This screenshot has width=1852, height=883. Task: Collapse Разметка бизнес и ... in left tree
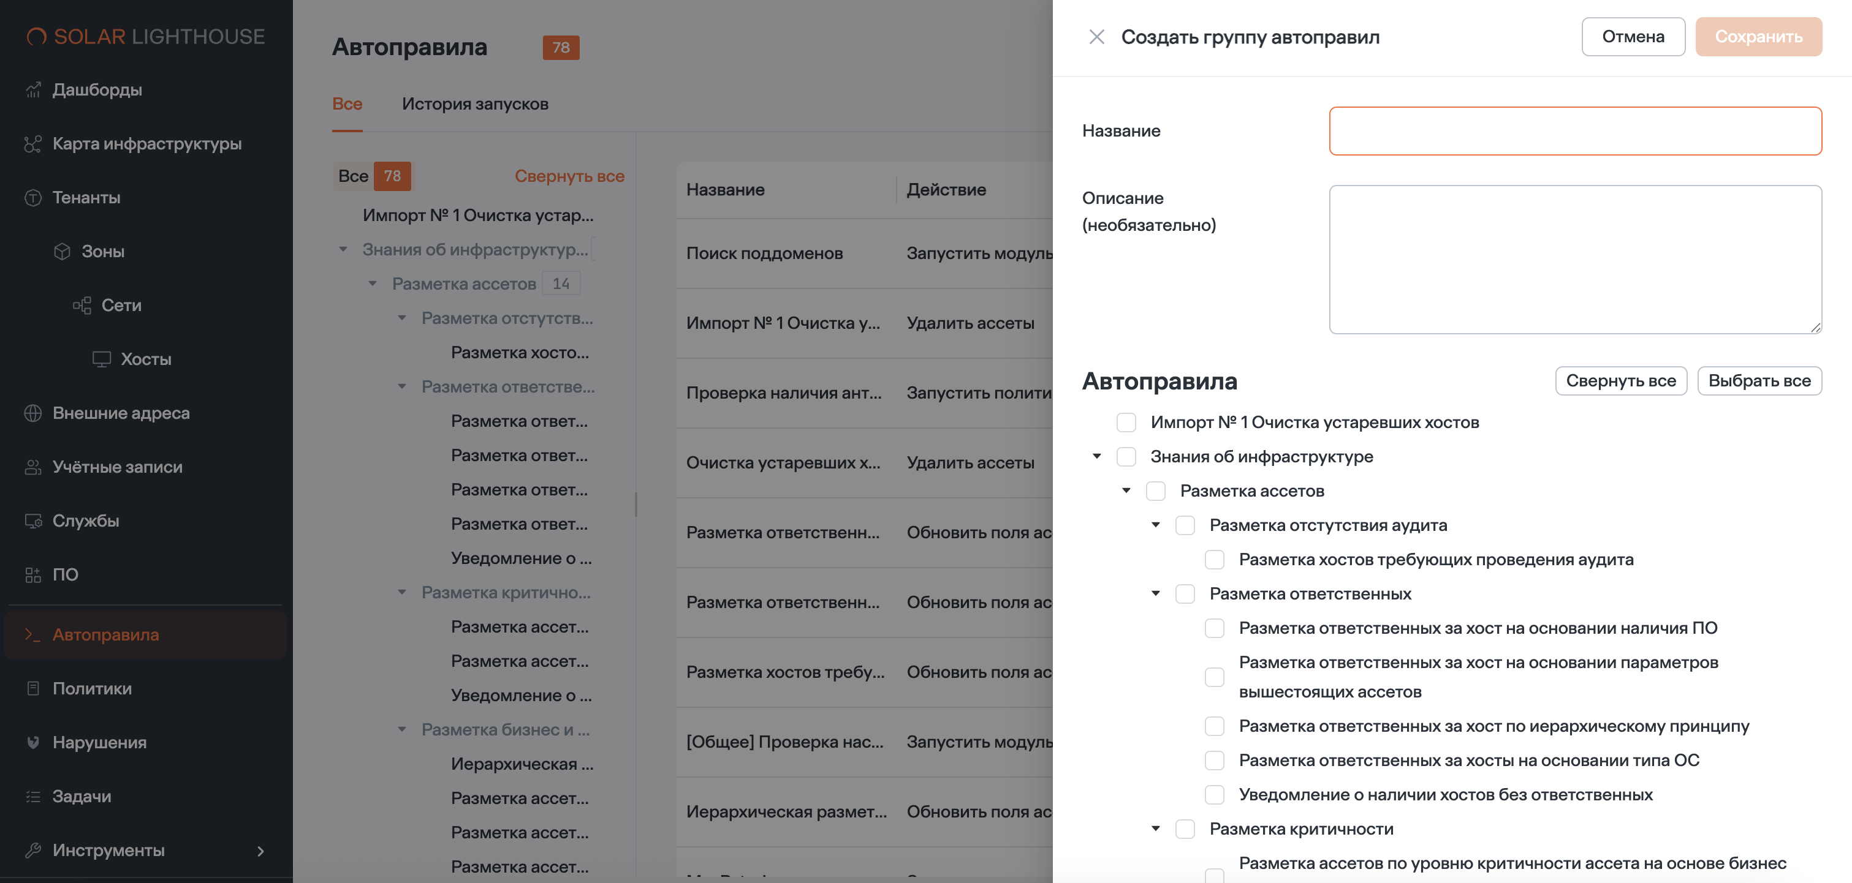coord(403,729)
